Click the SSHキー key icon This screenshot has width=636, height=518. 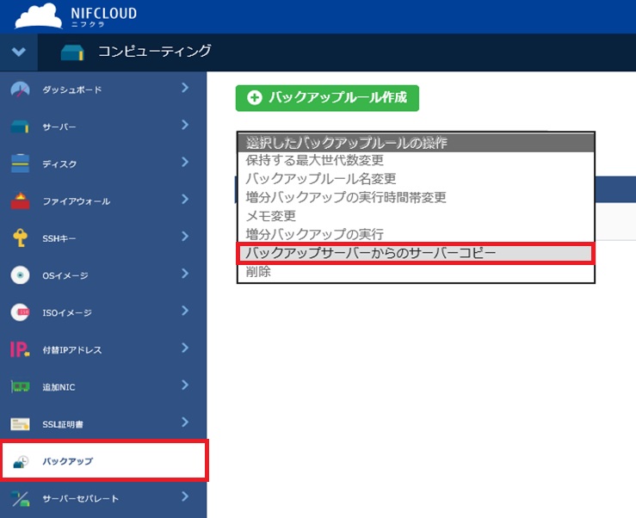pos(20,237)
